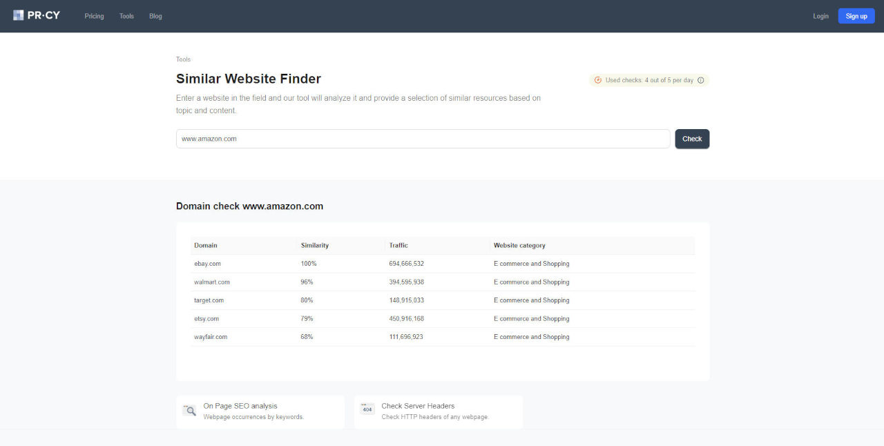Viewport: 884px width, 446px height.
Task: Select the ebay.com domain cell
Action: 207,264
